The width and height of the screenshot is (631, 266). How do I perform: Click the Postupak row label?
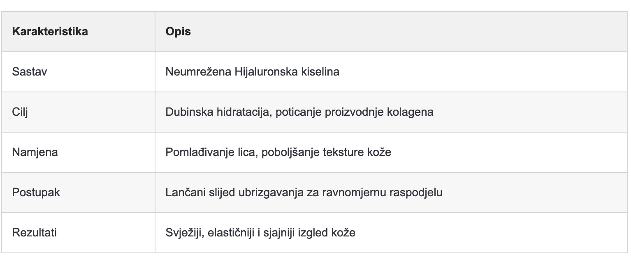coord(36,193)
